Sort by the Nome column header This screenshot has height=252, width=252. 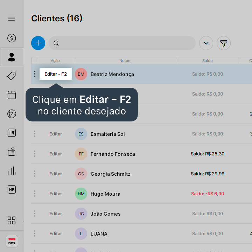pyautogui.click(x=125, y=61)
